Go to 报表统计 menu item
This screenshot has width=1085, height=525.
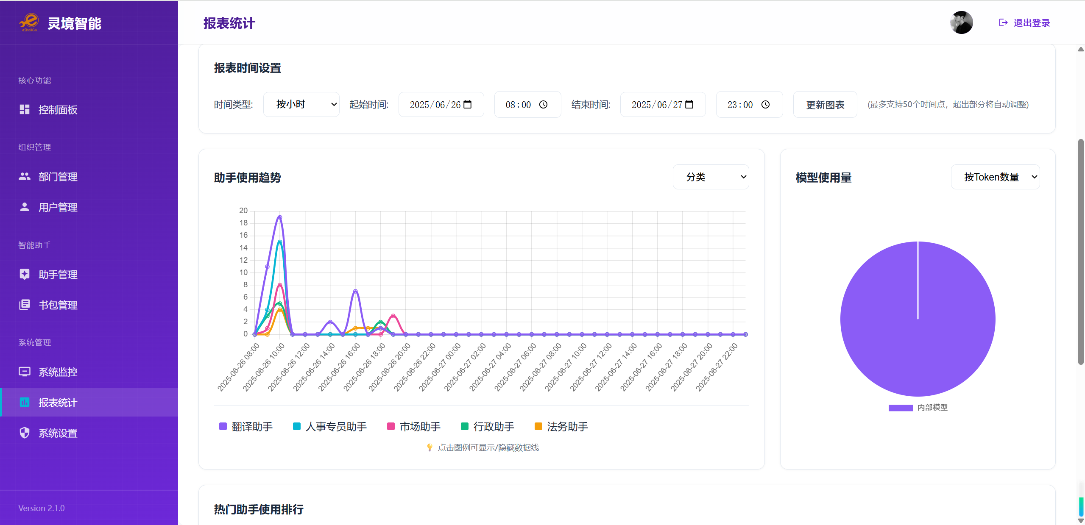(x=58, y=403)
